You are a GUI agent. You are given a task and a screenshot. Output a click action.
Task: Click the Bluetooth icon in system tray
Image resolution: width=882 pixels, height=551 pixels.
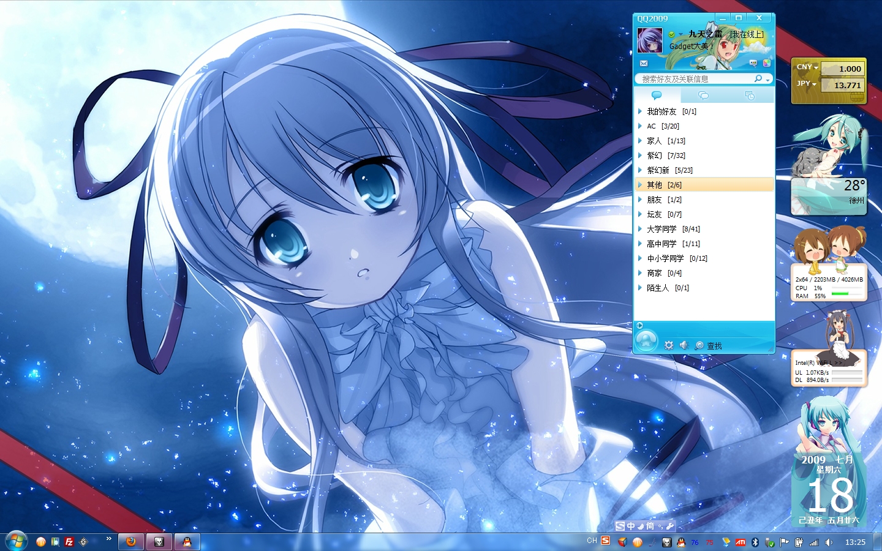[x=755, y=542]
